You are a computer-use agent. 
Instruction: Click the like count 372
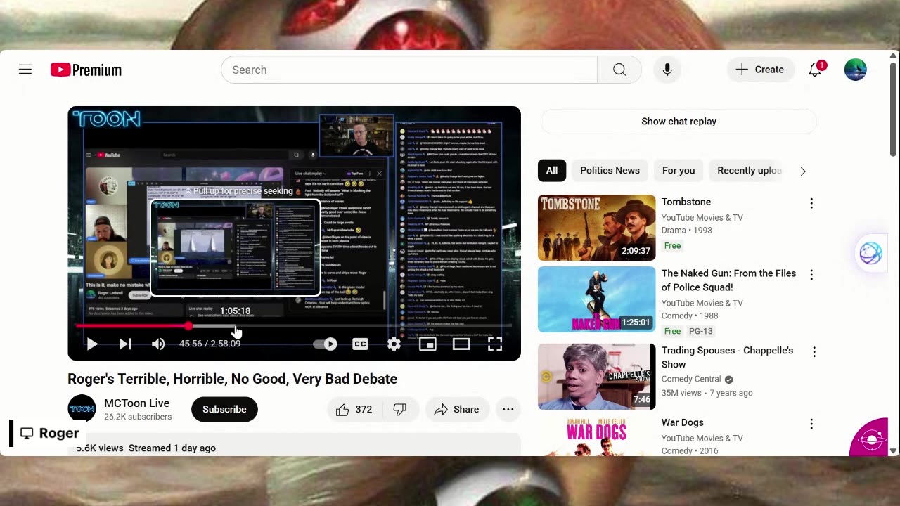364,409
